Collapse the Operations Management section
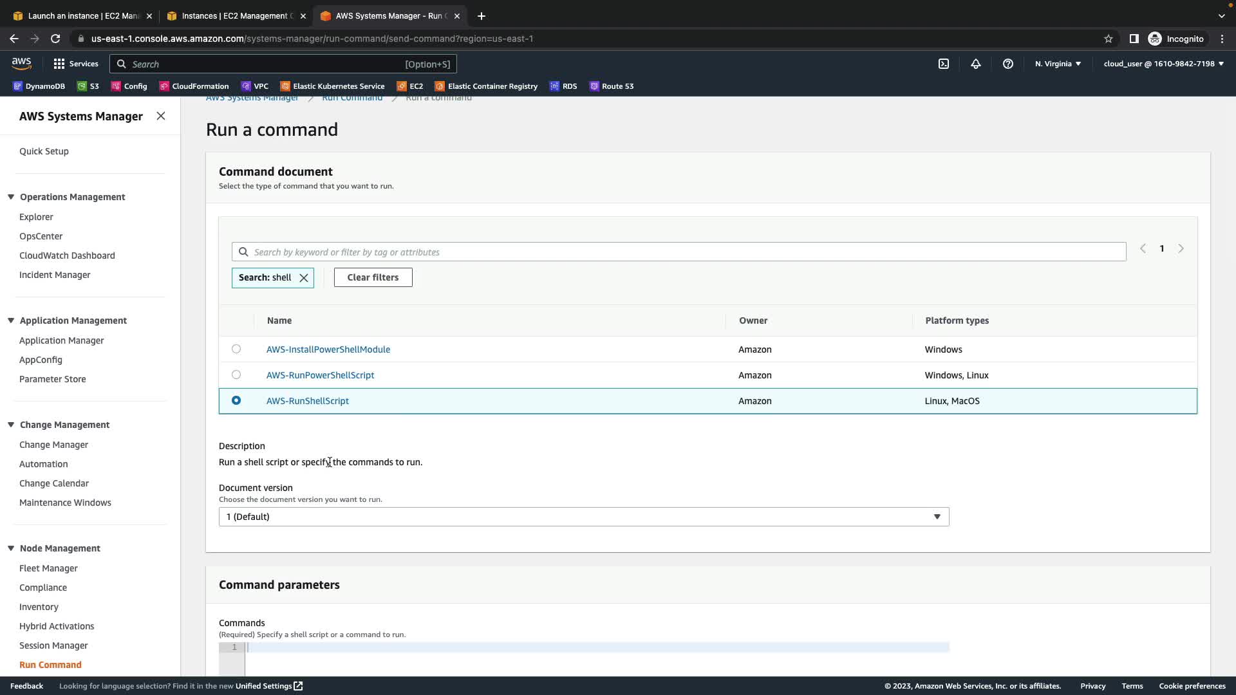Image resolution: width=1236 pixels, height=695 pixels. pyautogui.click(x=11, y=197)
